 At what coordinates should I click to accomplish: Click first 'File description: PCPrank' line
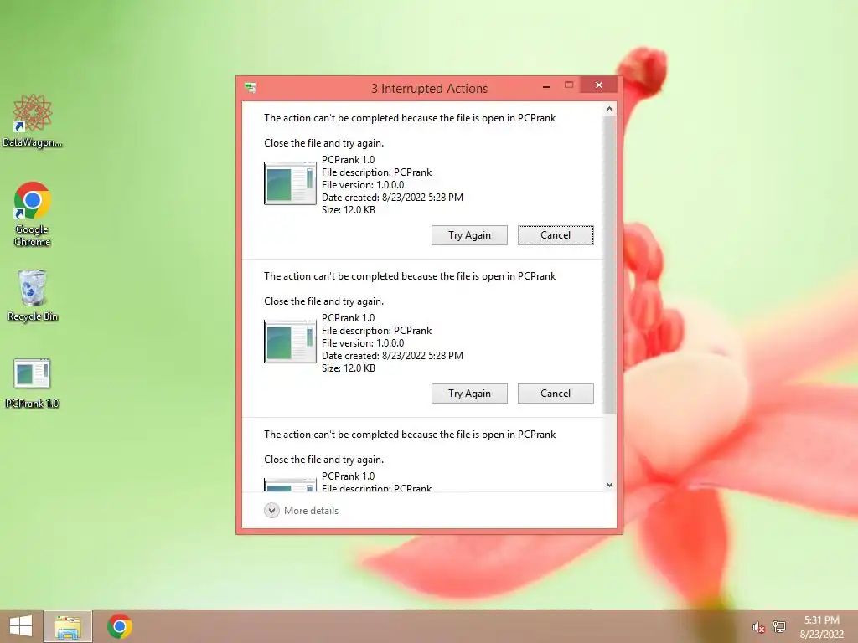pos(376,172)
